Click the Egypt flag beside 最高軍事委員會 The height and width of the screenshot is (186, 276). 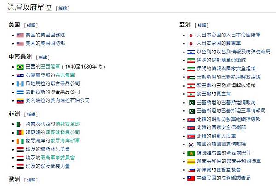20,158
